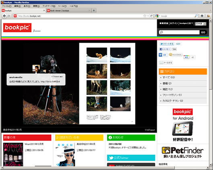Image resolution: width=213 pixels, height=170 pixels.
Task: Click the Twitter tweet share button
Action: (x=167, y=44)
